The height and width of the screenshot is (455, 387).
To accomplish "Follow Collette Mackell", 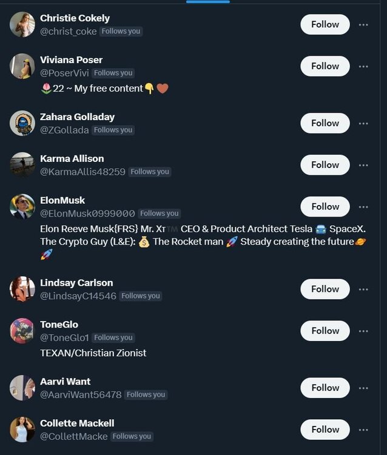I will 325,430.
